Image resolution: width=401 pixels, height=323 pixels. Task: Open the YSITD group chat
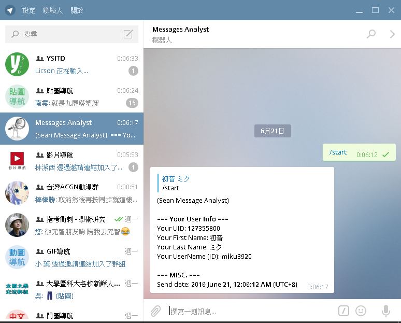click(71, 64)
